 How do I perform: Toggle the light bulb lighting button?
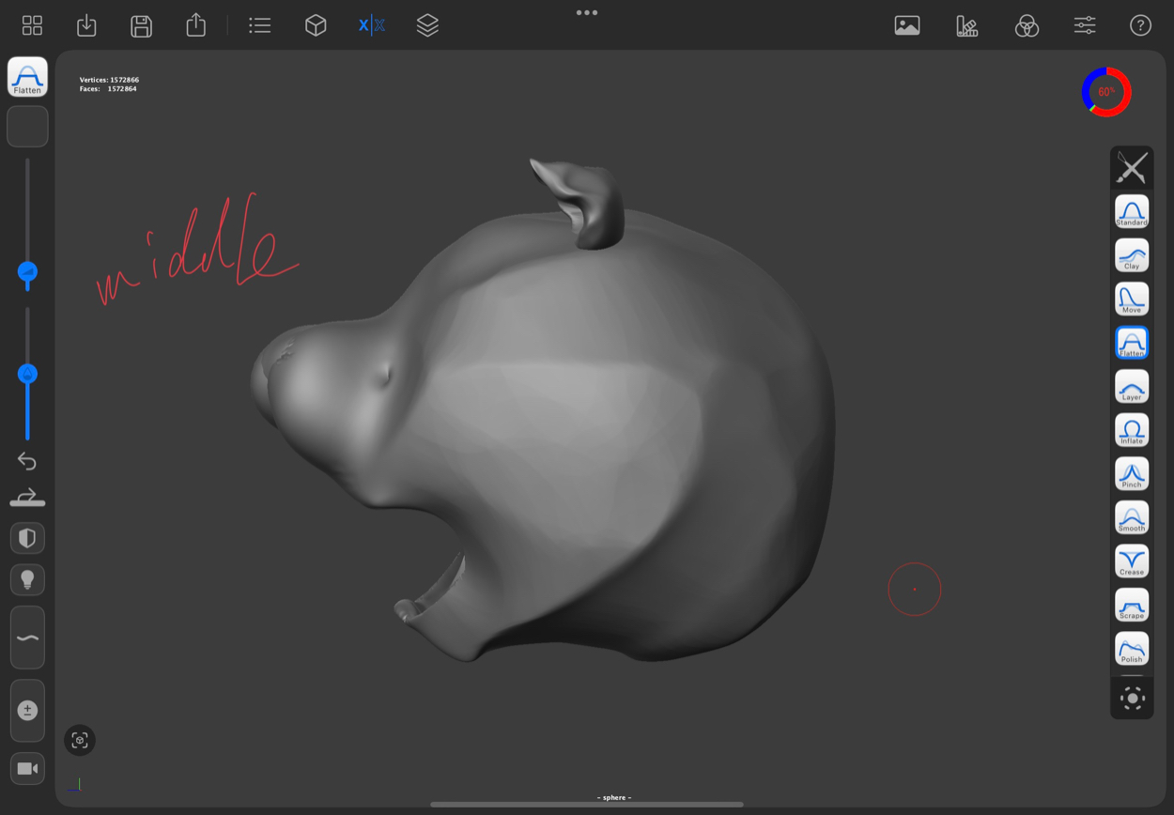pos(27,579)
